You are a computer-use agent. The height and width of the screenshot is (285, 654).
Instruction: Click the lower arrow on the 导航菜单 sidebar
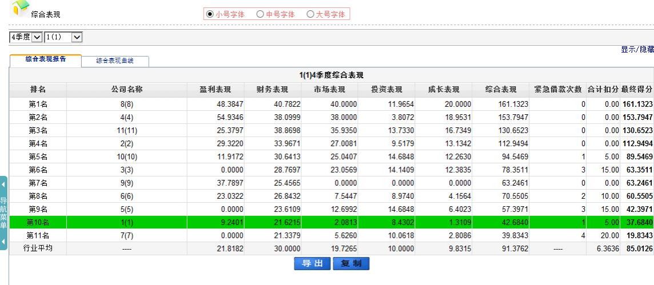[x=3, y=240]
